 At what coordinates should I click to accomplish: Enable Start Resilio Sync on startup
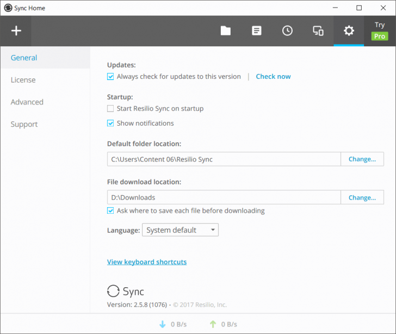click(x=110, y=108)
